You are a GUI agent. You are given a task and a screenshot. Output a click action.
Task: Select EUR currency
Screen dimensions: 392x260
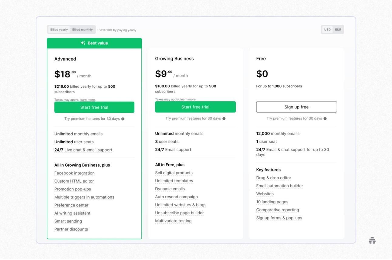[x=338, y=30]
